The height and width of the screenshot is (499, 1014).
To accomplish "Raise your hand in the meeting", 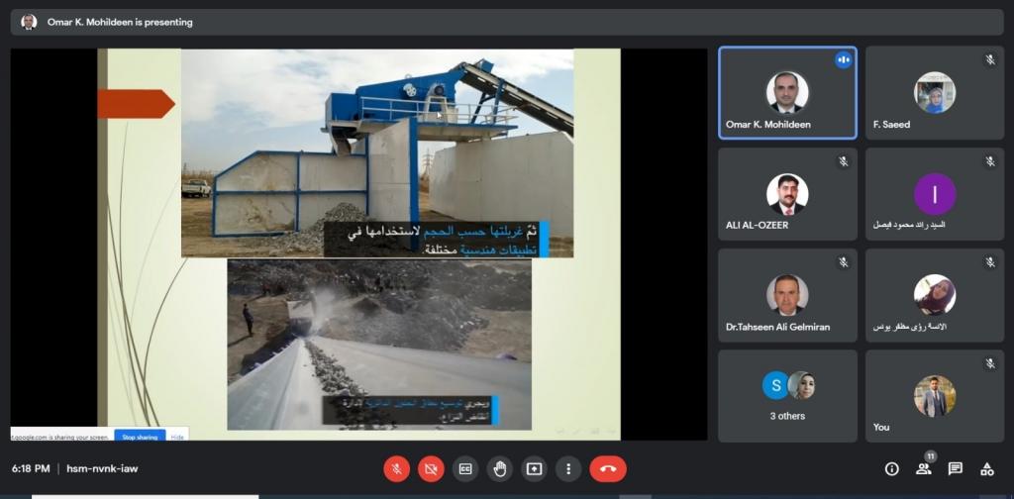I will pos(500,468).
